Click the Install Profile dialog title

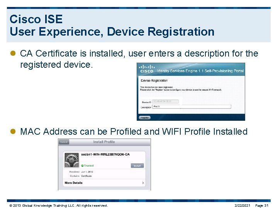(104, 142)
